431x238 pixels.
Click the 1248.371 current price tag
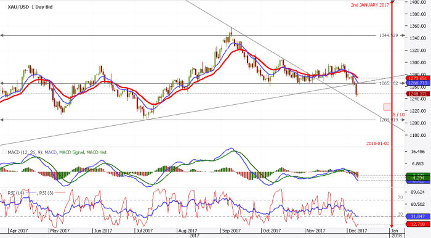click(418, 94)
